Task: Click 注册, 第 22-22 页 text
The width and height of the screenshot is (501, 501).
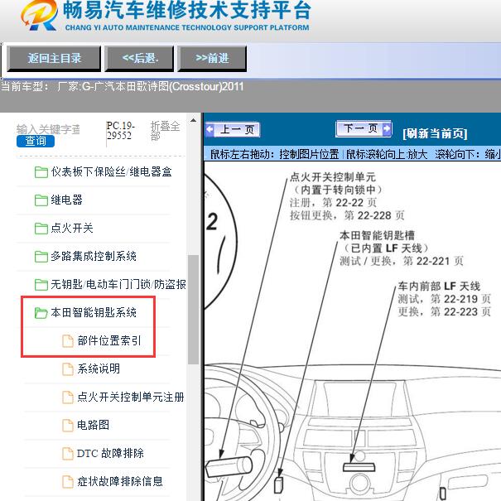Action: [333, 203]
